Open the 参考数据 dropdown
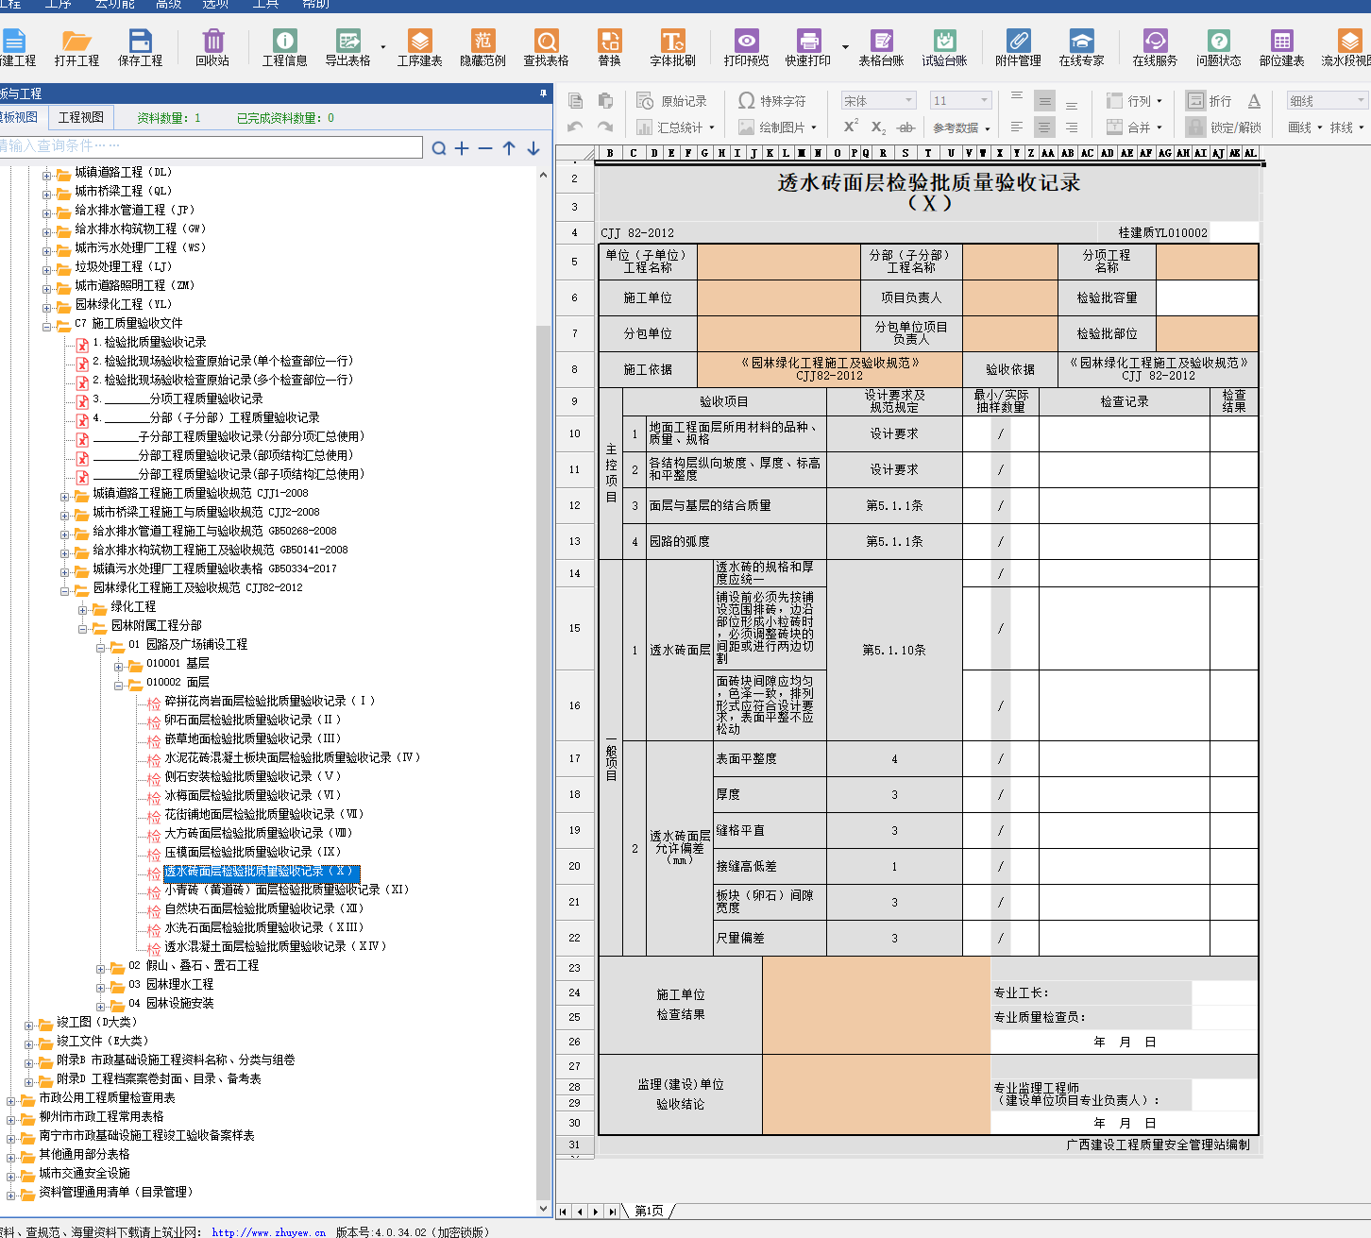The width and height of the screenshot is (1371, 1238). [961, 128]
